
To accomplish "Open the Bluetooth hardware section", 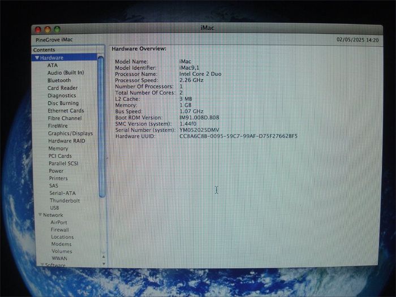I will (59, 80).
